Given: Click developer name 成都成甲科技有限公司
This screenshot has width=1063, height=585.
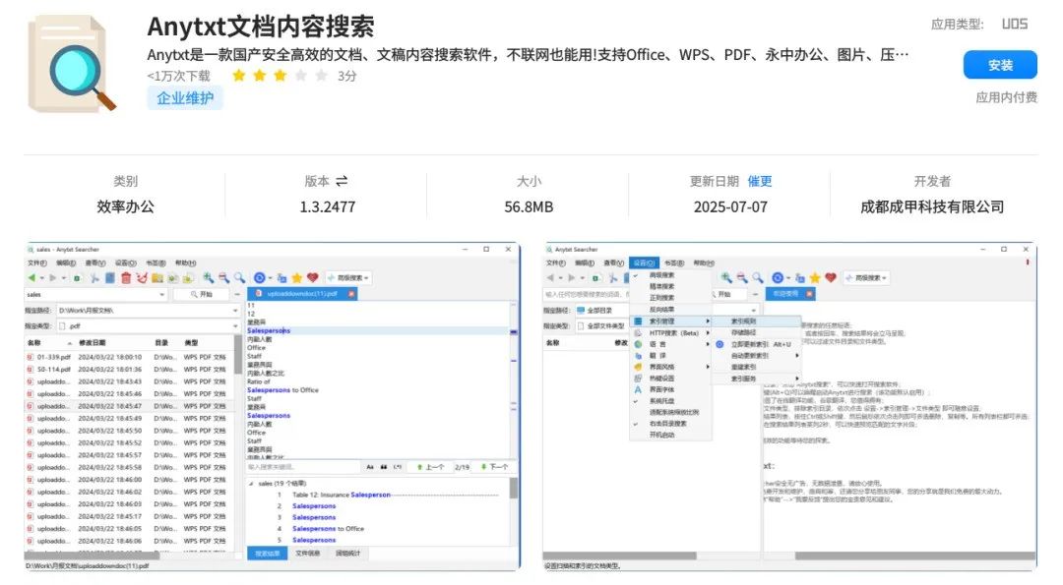Looking at the screenshot, I should point(932,207).
